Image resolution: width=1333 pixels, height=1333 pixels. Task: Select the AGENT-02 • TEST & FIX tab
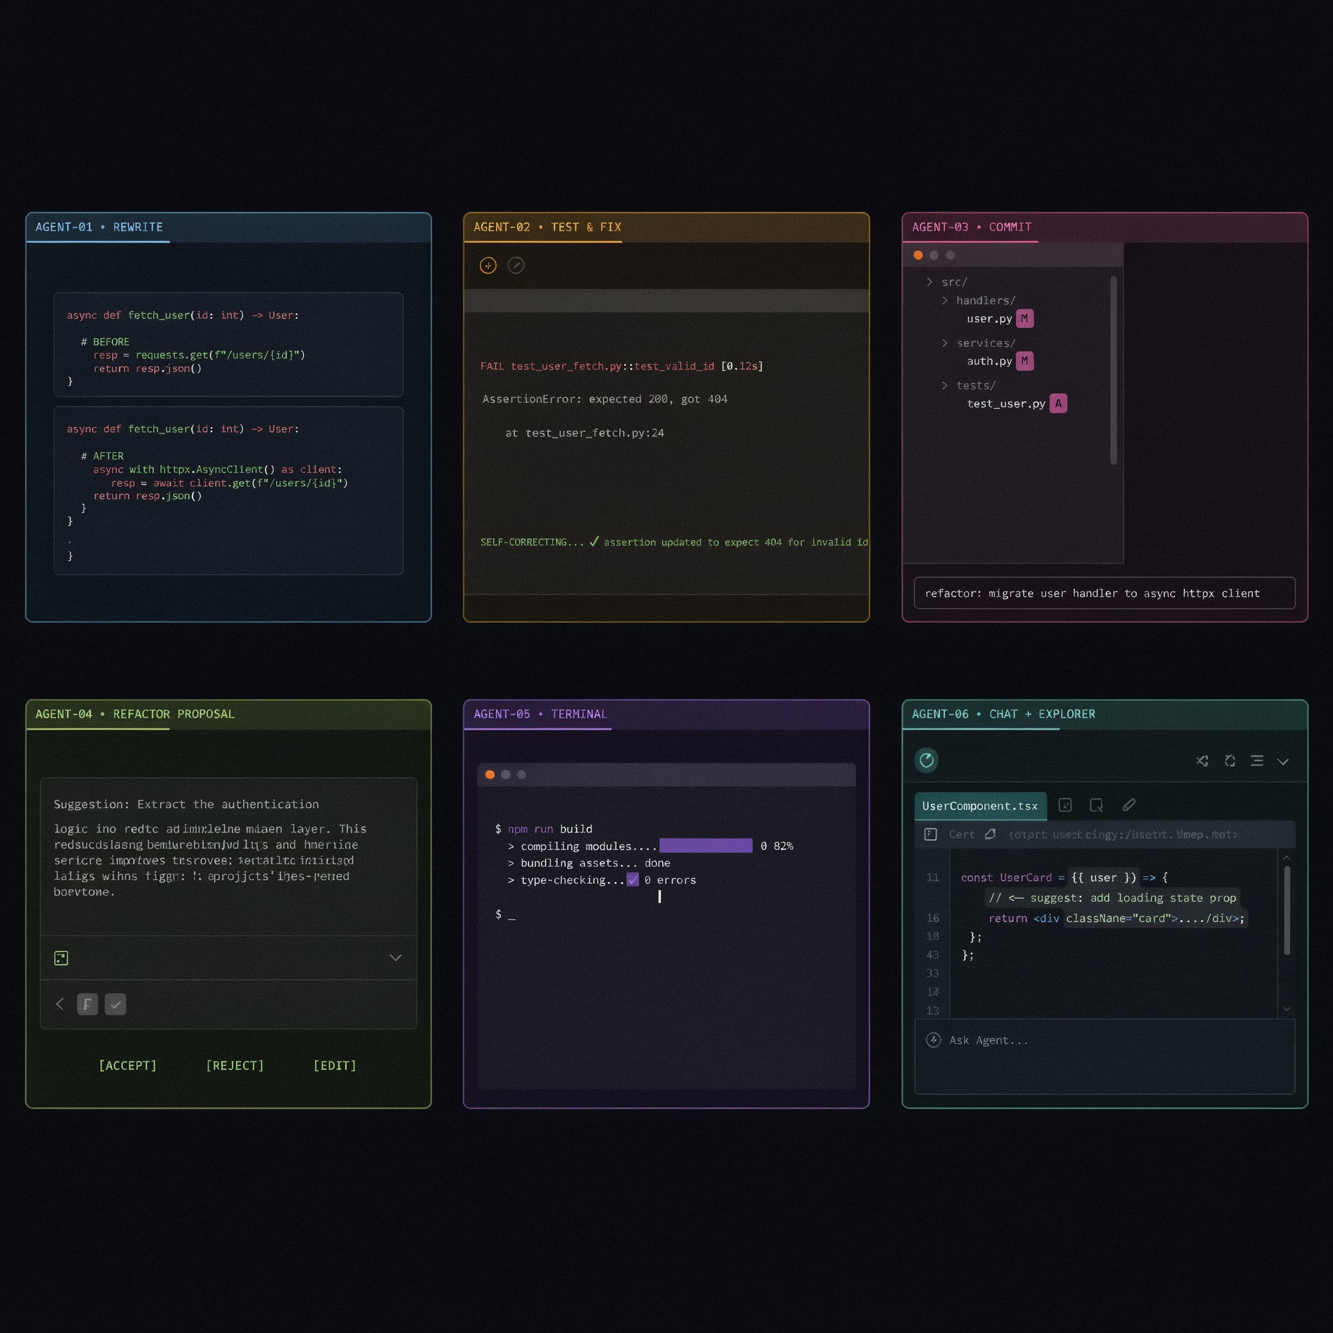click(547, 227)
